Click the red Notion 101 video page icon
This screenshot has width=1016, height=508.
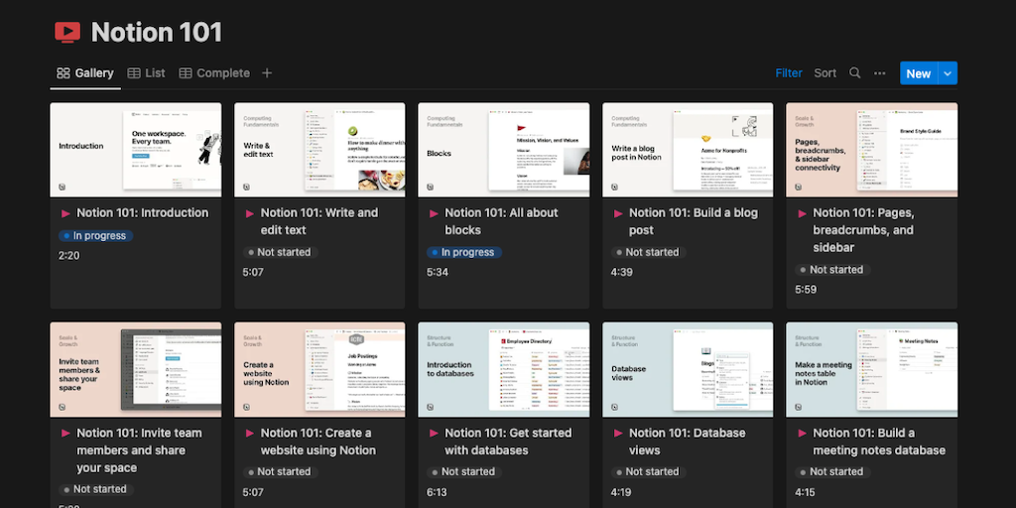point(67,32)
